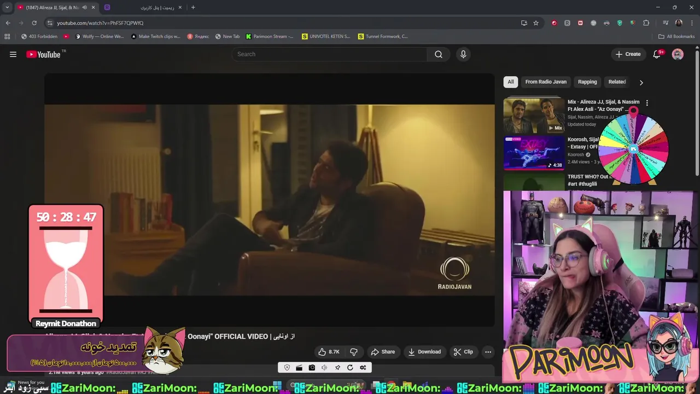Open the Яндекс bookmark
Viewport: 700px width, 394px height.
(198, 37)
